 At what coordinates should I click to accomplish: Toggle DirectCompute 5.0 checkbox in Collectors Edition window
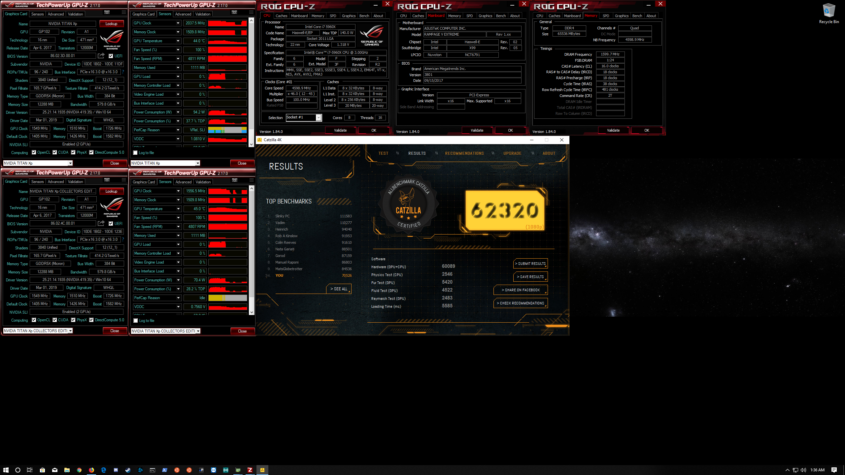pyautogui.click(x=91, y=320)
